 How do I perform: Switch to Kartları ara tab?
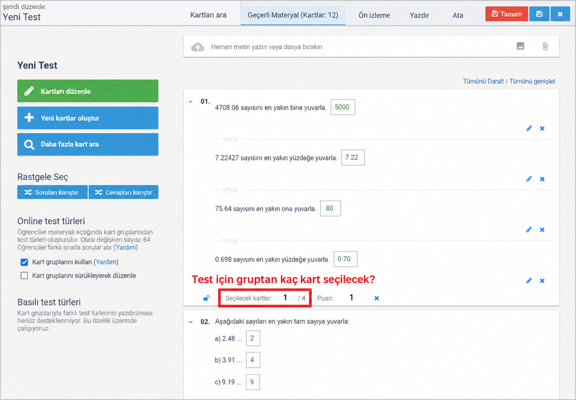click(208, 15)
